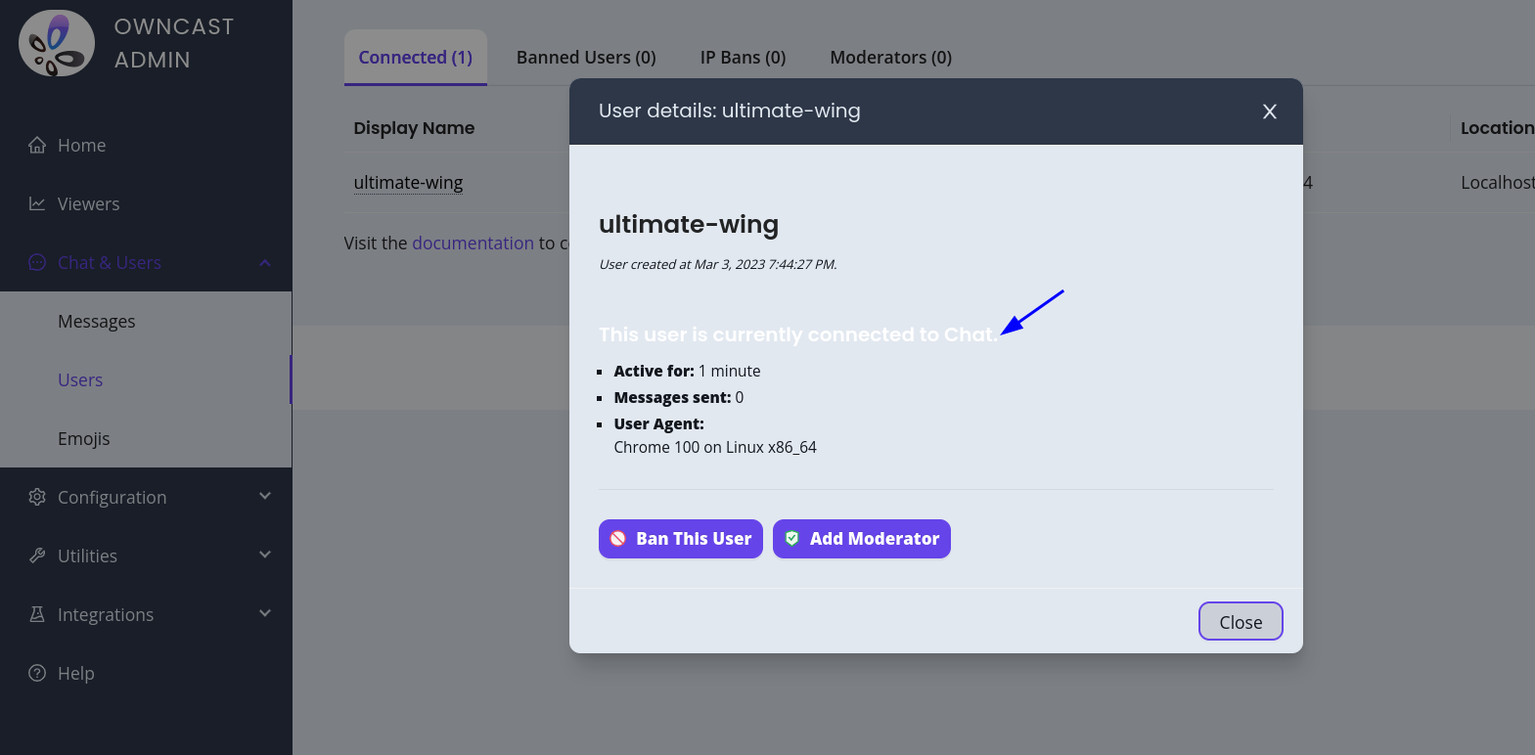Click the Configuration label in the sidebar

pos(113,497)
